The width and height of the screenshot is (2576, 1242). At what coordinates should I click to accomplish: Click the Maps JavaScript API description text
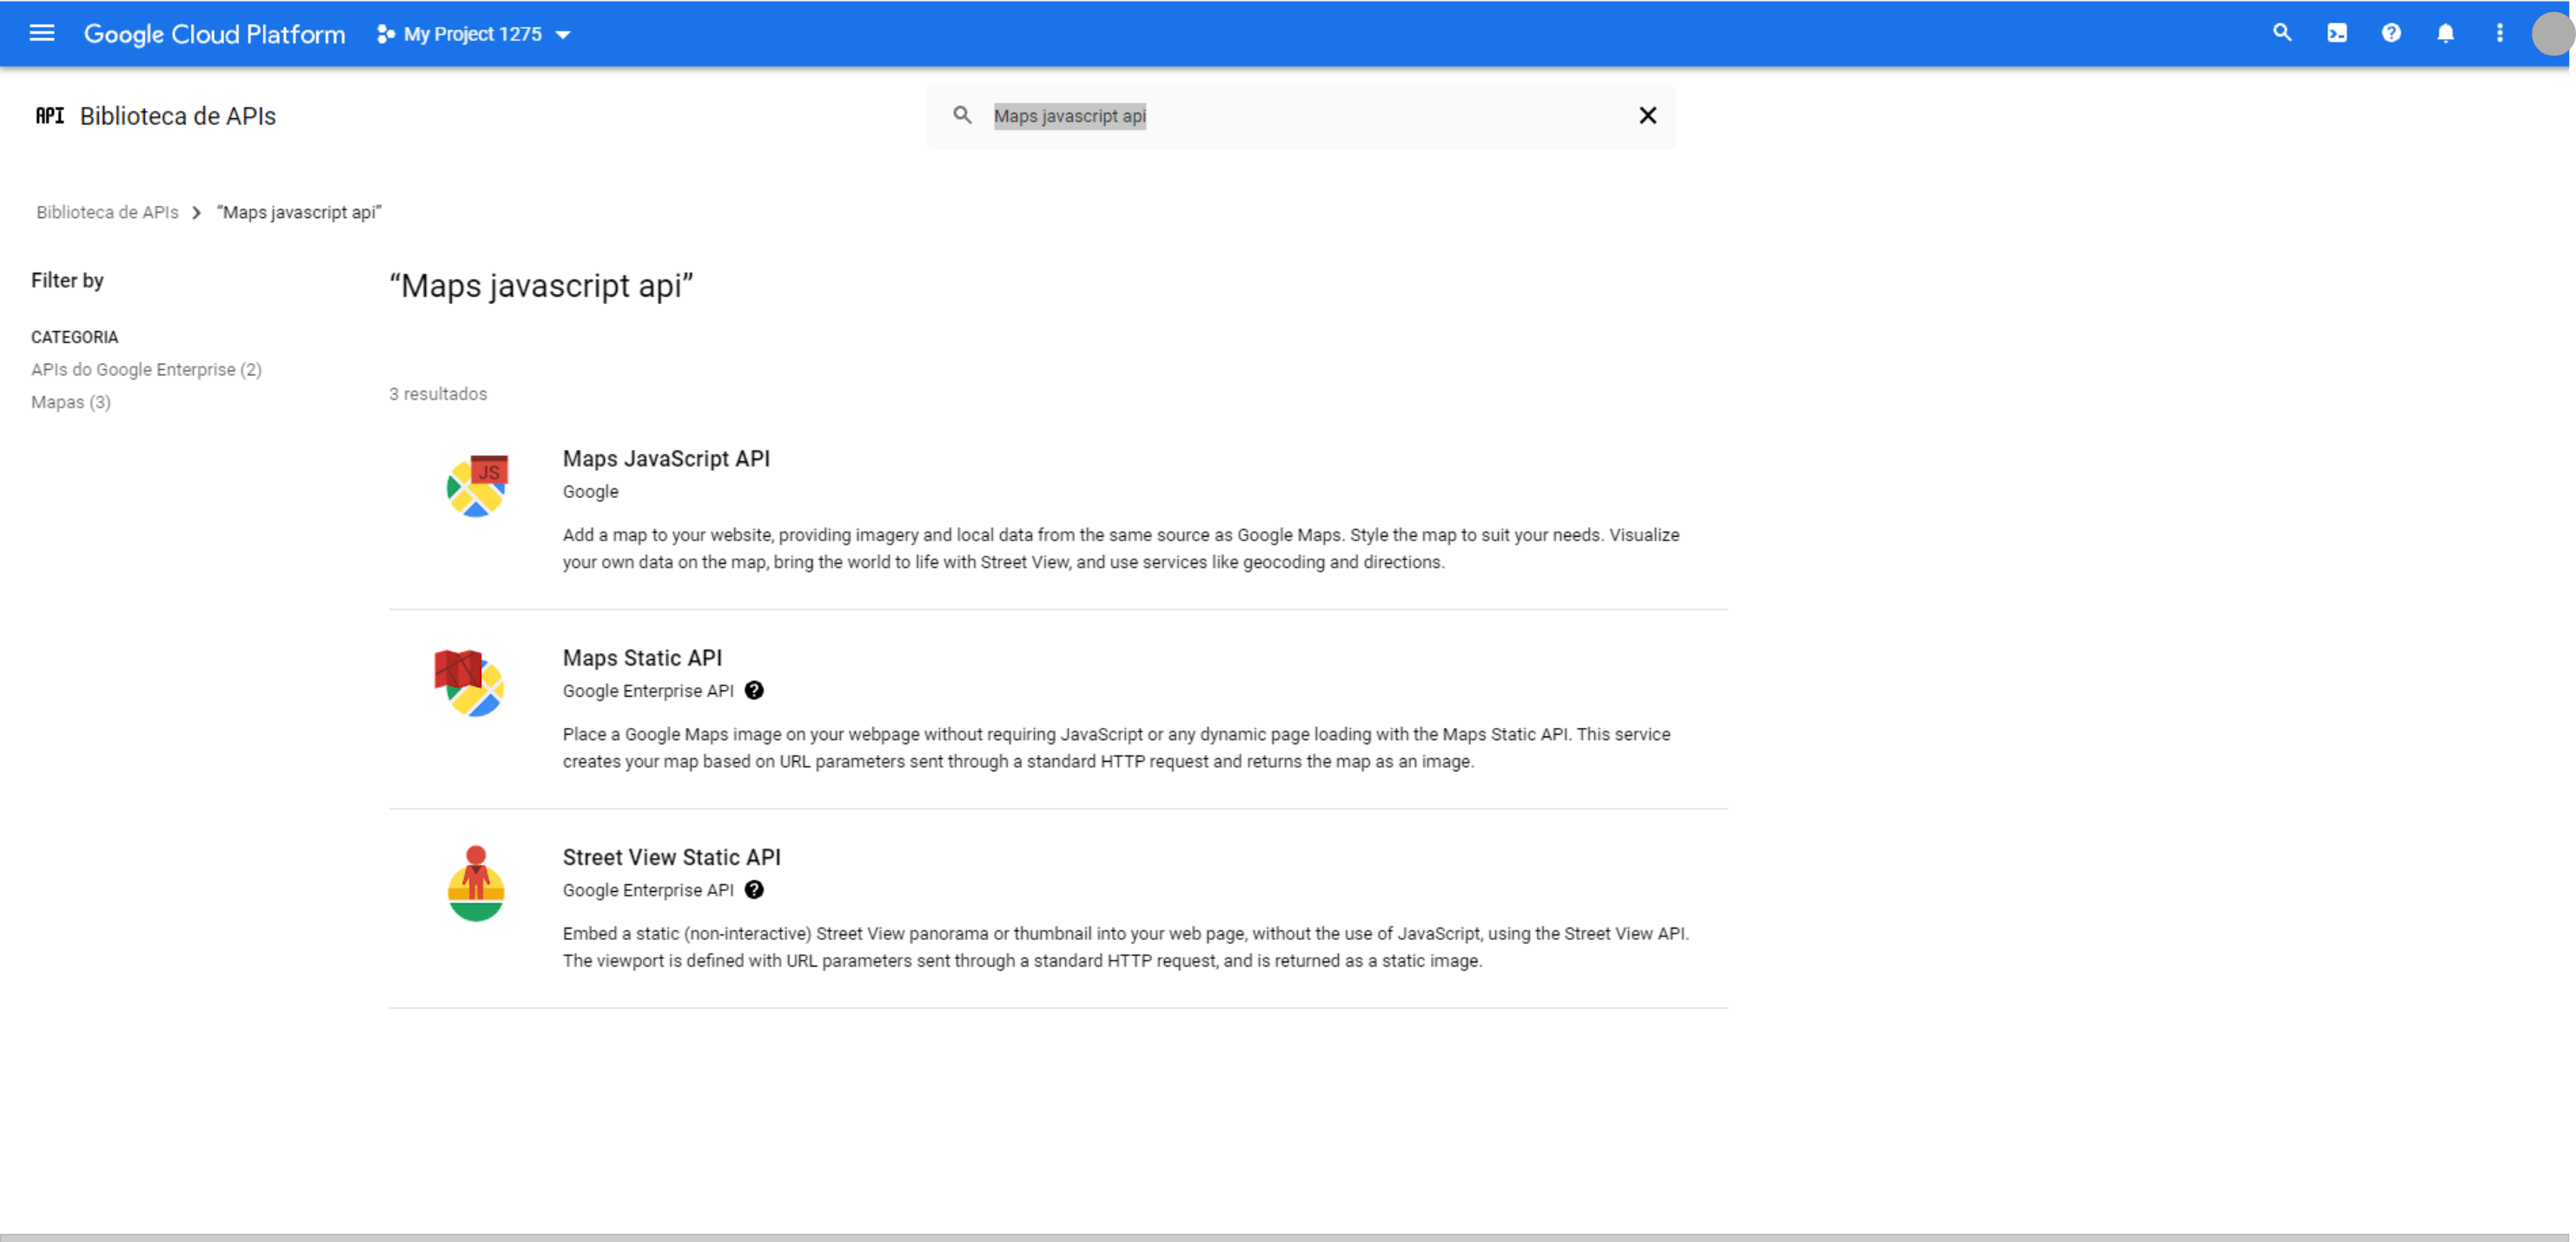pos(1121,548)
